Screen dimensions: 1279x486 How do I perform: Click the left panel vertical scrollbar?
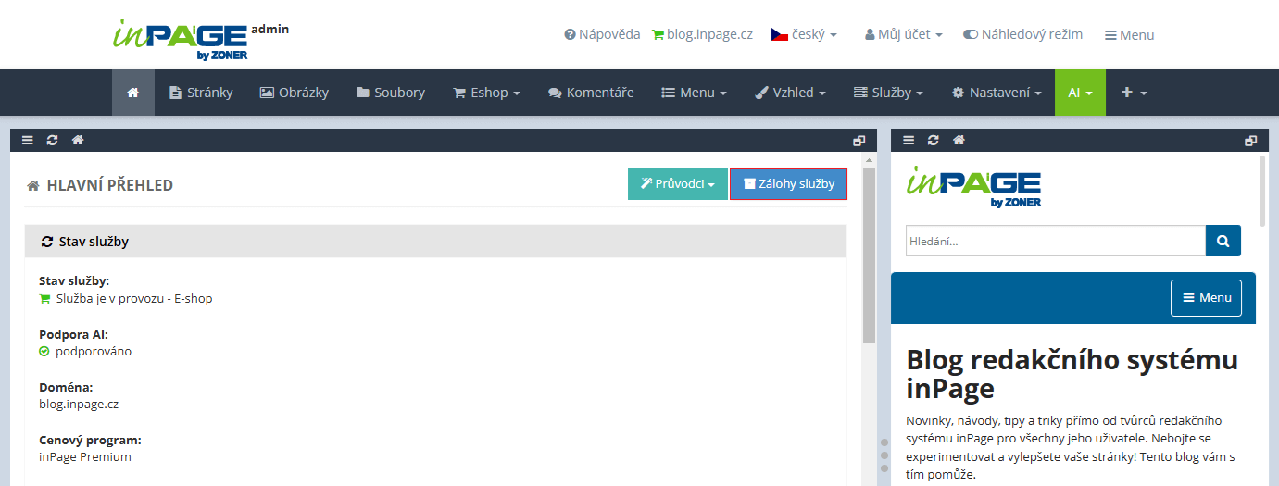869,255
